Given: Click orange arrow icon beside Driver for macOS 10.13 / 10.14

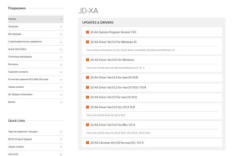Looking at the screenshot, I should pyautogui.click(x=87, y=87).
